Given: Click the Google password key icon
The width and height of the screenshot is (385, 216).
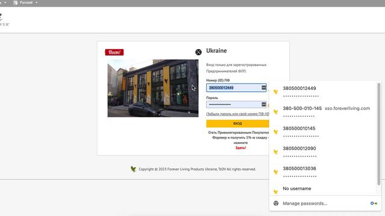Looking at the screenshot, I should [x=374, y=203].
